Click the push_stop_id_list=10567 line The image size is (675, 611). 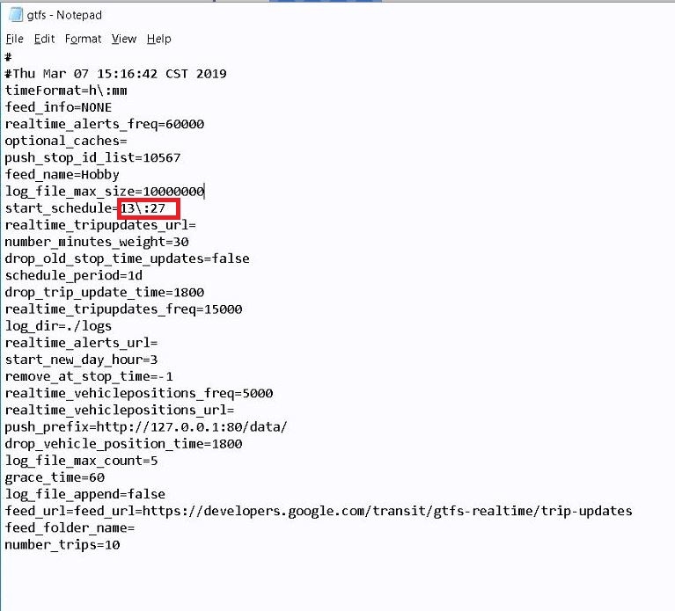(92, 157)
